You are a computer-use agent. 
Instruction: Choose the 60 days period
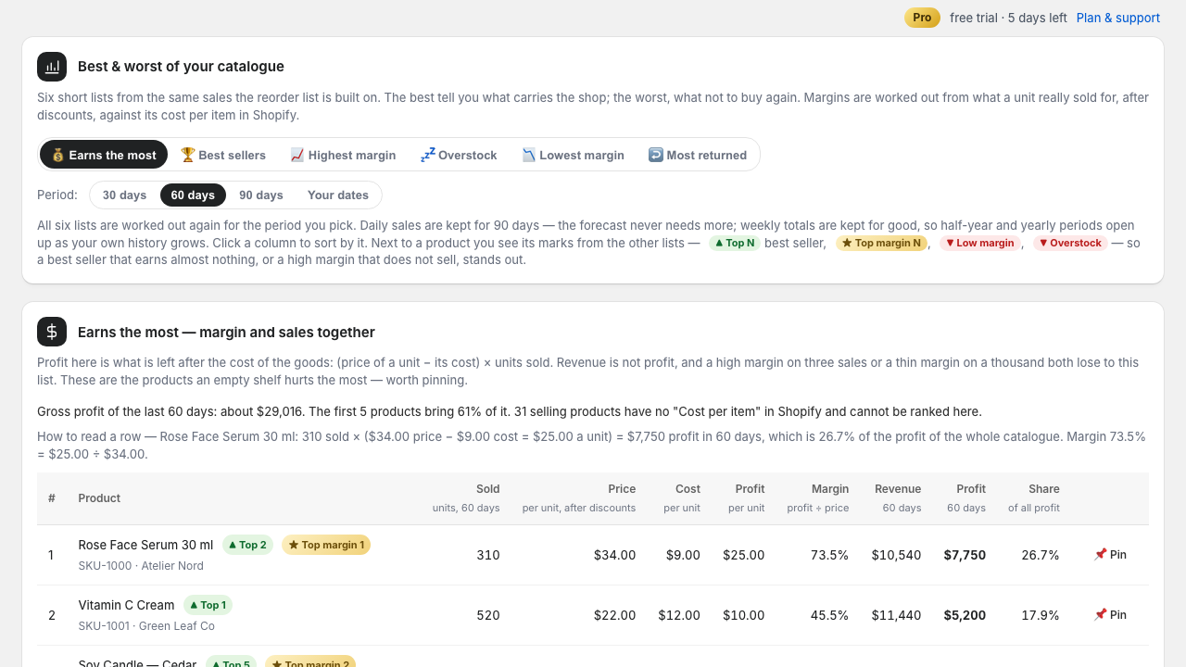[193, 195]
